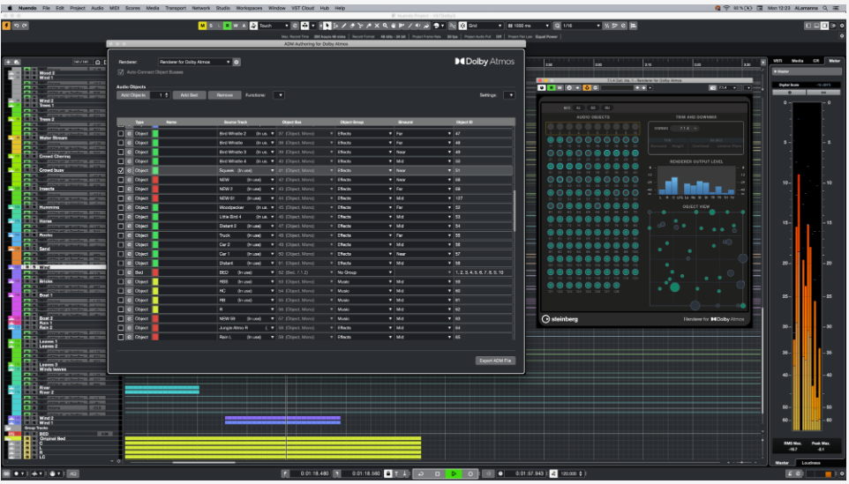
Task: Toggle Auto-Connect Object Busses checkbox
Action: 121,72
